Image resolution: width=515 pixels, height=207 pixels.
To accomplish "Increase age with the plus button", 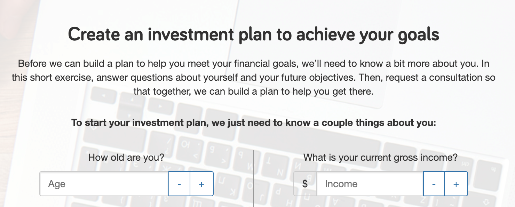I will pyautogui.click(x=201, y=184).
